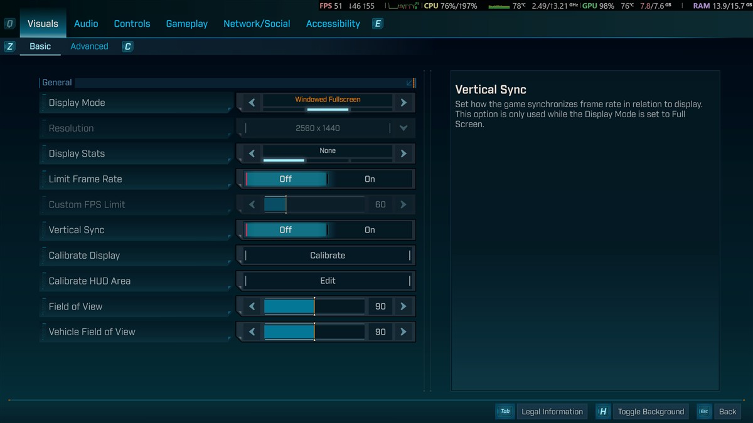
Task: Click the Toggle Background button
Action: (650, 412)
